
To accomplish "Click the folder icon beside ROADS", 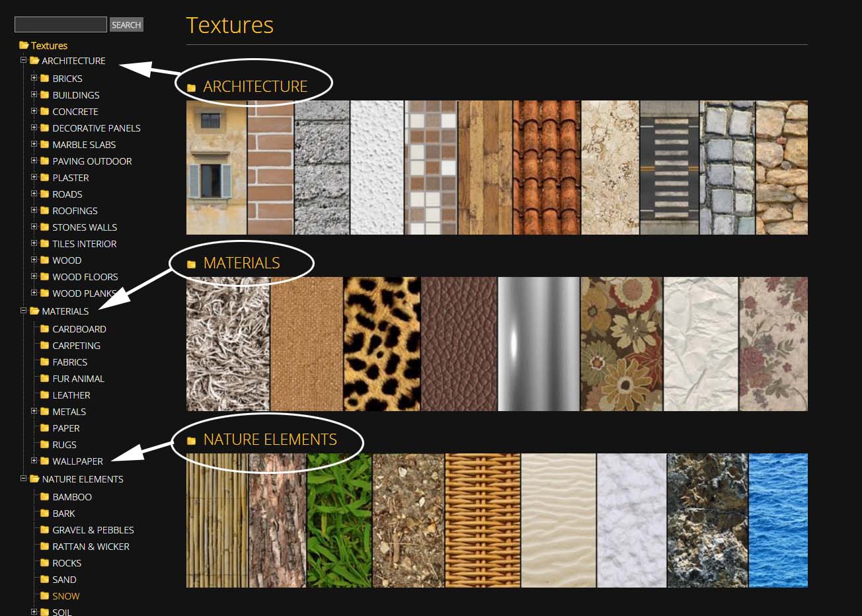I will 44,194.
